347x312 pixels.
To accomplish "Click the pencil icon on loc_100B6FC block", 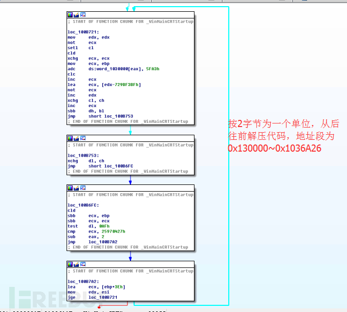I will pyautogui.click(x=76, y=188).
